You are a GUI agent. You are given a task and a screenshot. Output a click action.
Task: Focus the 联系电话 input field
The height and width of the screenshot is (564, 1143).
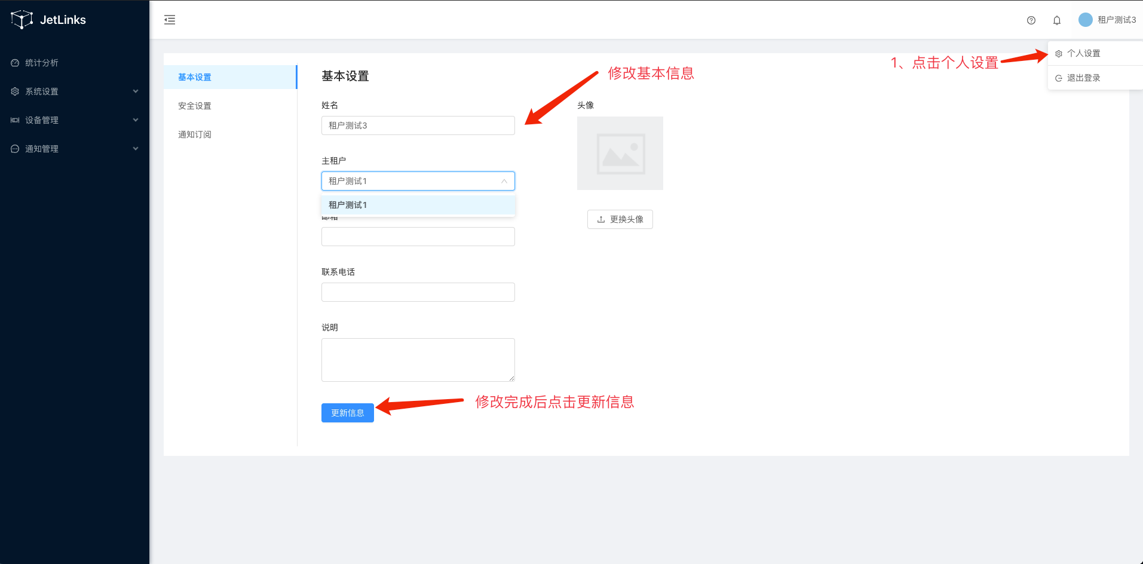point(418,292)
